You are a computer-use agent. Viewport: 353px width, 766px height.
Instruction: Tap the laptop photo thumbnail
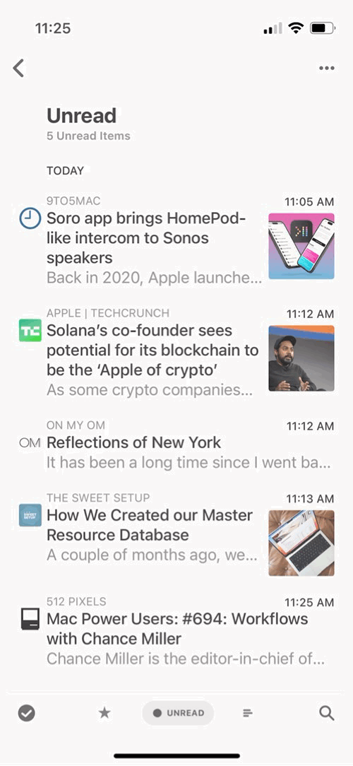(301, 543)
